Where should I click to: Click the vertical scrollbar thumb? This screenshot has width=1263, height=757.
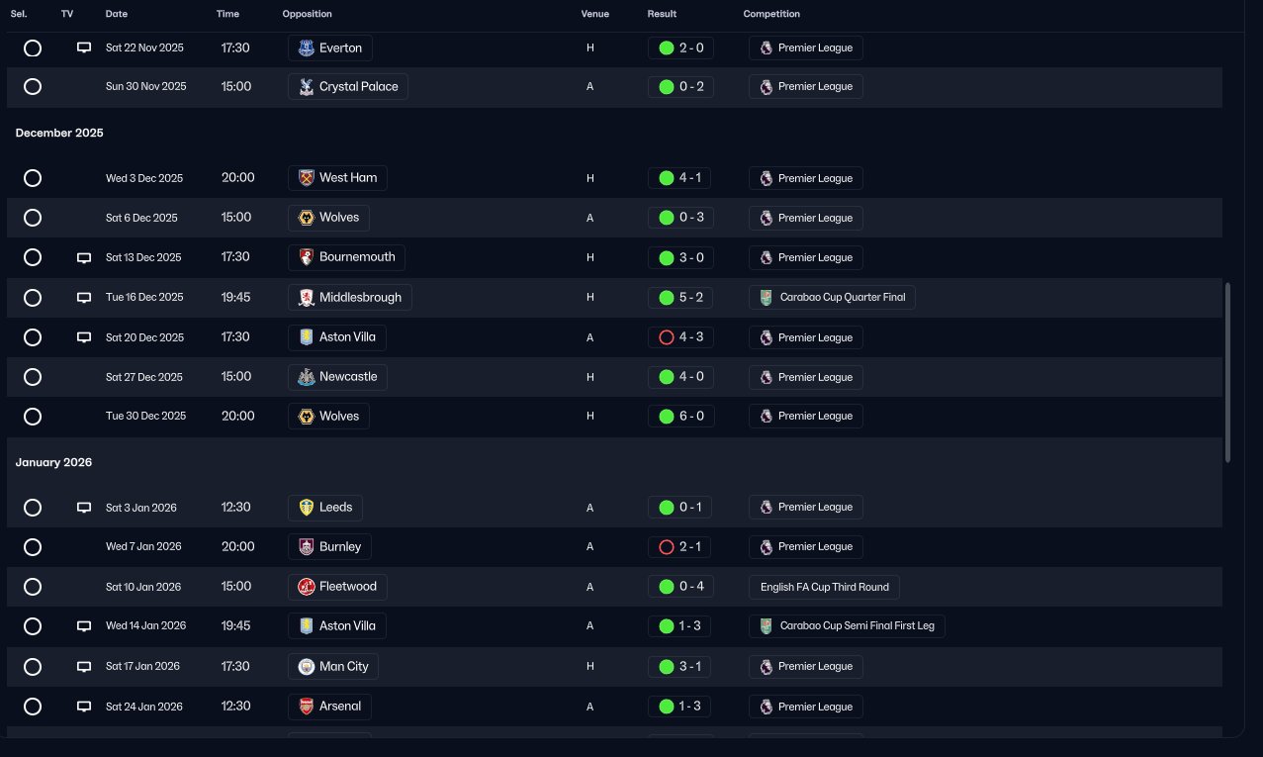point(1227,373)
